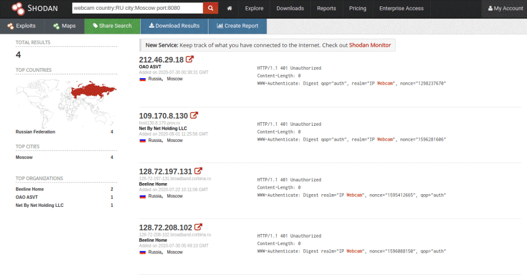Click Moscow in the 109.170.8.130 result
This screenshot has height=277, width=527.
[x=175, y=140]
